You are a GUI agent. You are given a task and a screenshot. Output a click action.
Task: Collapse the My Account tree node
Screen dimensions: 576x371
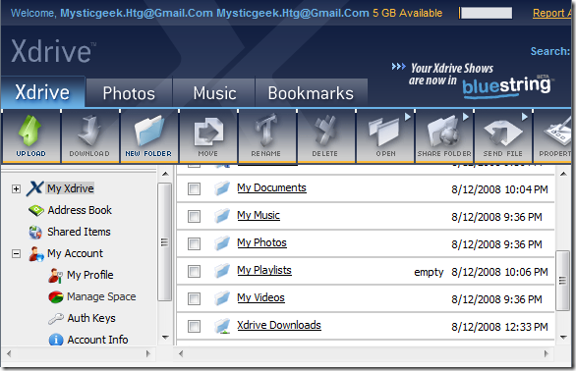pyautogui.click(x=16, y=254)
